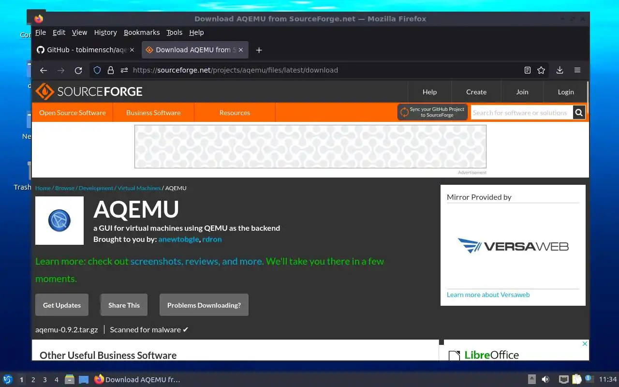The image size is (619, 387).
Task: Click the Virtual Machines breadcrumb link
Action: click(x=139, y=188)
